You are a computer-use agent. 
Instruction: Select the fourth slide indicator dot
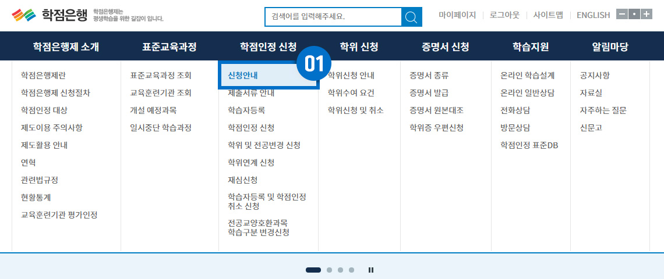click(351, 270)
